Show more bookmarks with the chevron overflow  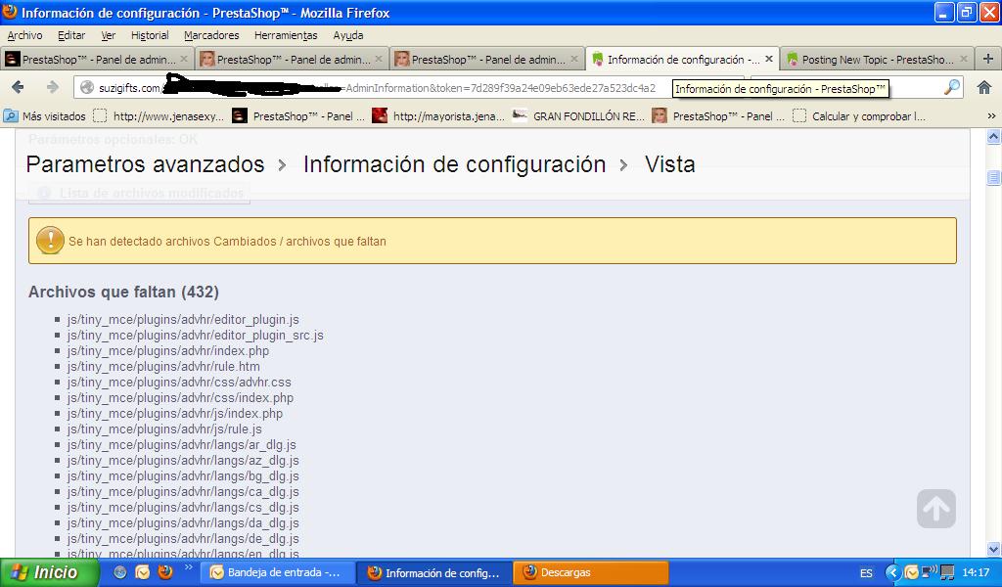pyautogui.click(x=991, y=116)
